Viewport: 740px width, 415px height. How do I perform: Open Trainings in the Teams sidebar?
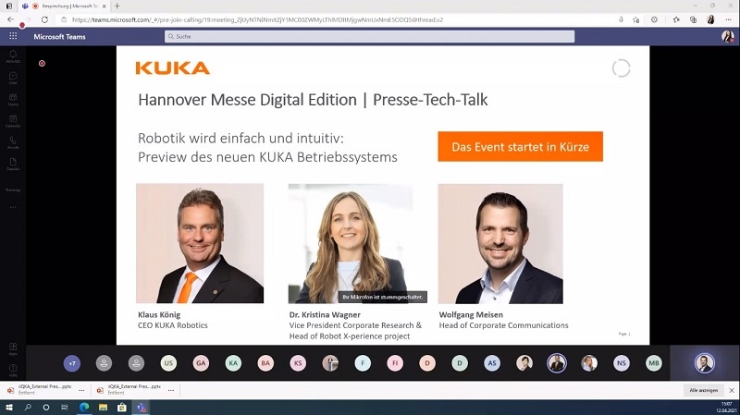[x=13, y=189]
